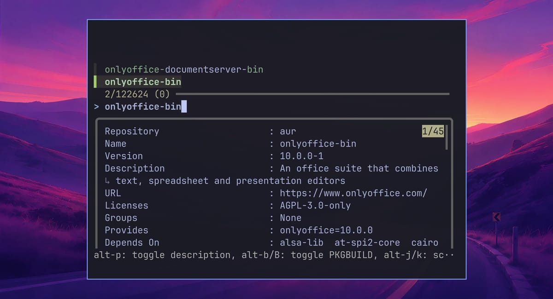This screenshot has width=553, height=299.
Task: Open the https://www.onlyoffice.com/ link
Action: pyautogui.click(x=353, y=193)
